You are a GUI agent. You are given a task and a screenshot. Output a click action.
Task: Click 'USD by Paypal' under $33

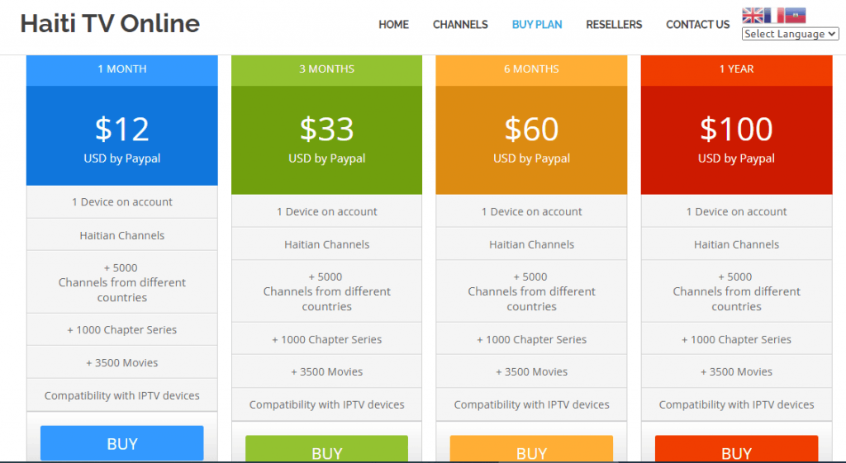pos(326,158)
